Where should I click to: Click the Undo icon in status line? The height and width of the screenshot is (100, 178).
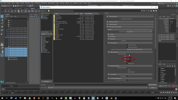(x=20, y=6)
